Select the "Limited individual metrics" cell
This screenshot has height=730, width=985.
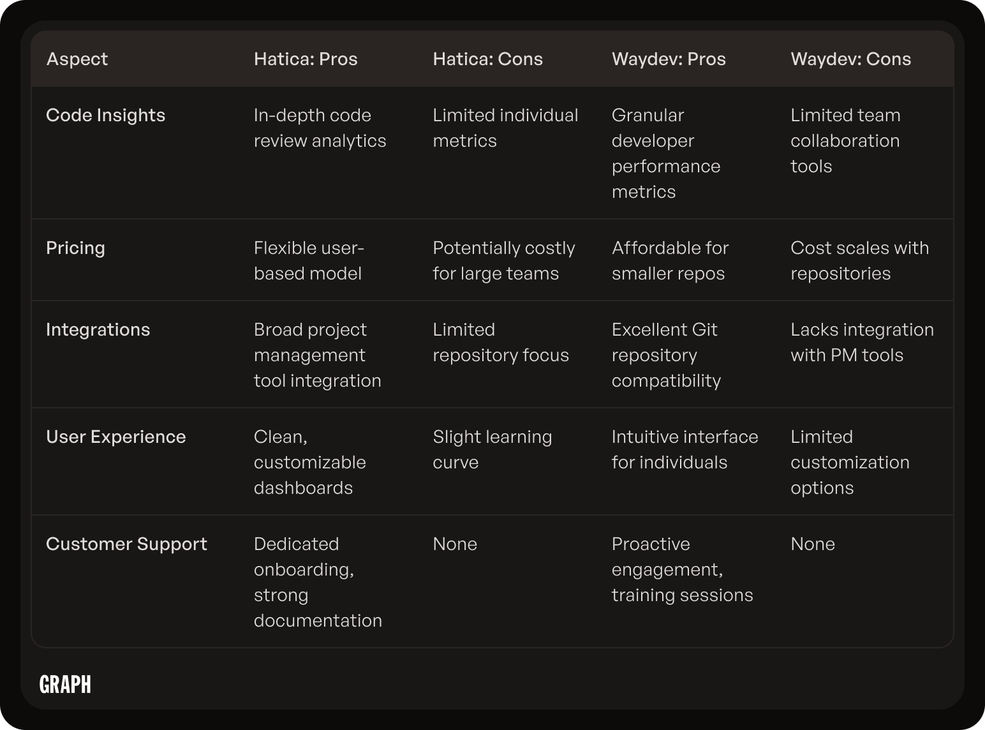click(506, 128)
